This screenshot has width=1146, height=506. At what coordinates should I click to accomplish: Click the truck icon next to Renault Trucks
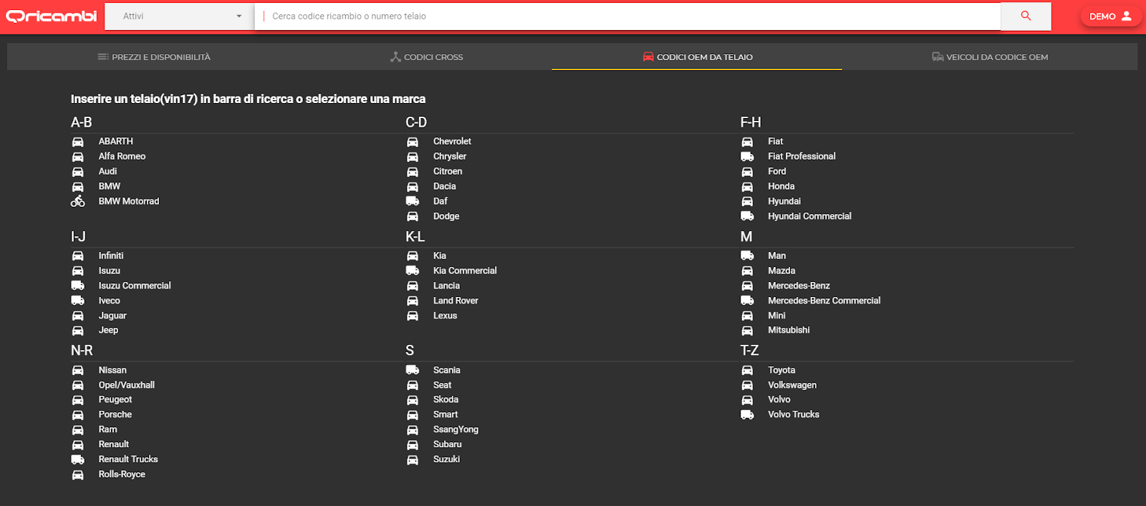pyautogui.click(x=77, y=459)
